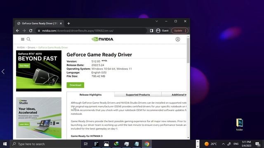Open the notification center icon
The width and height of the screenshot is (264, 148).
click(257, 144)
